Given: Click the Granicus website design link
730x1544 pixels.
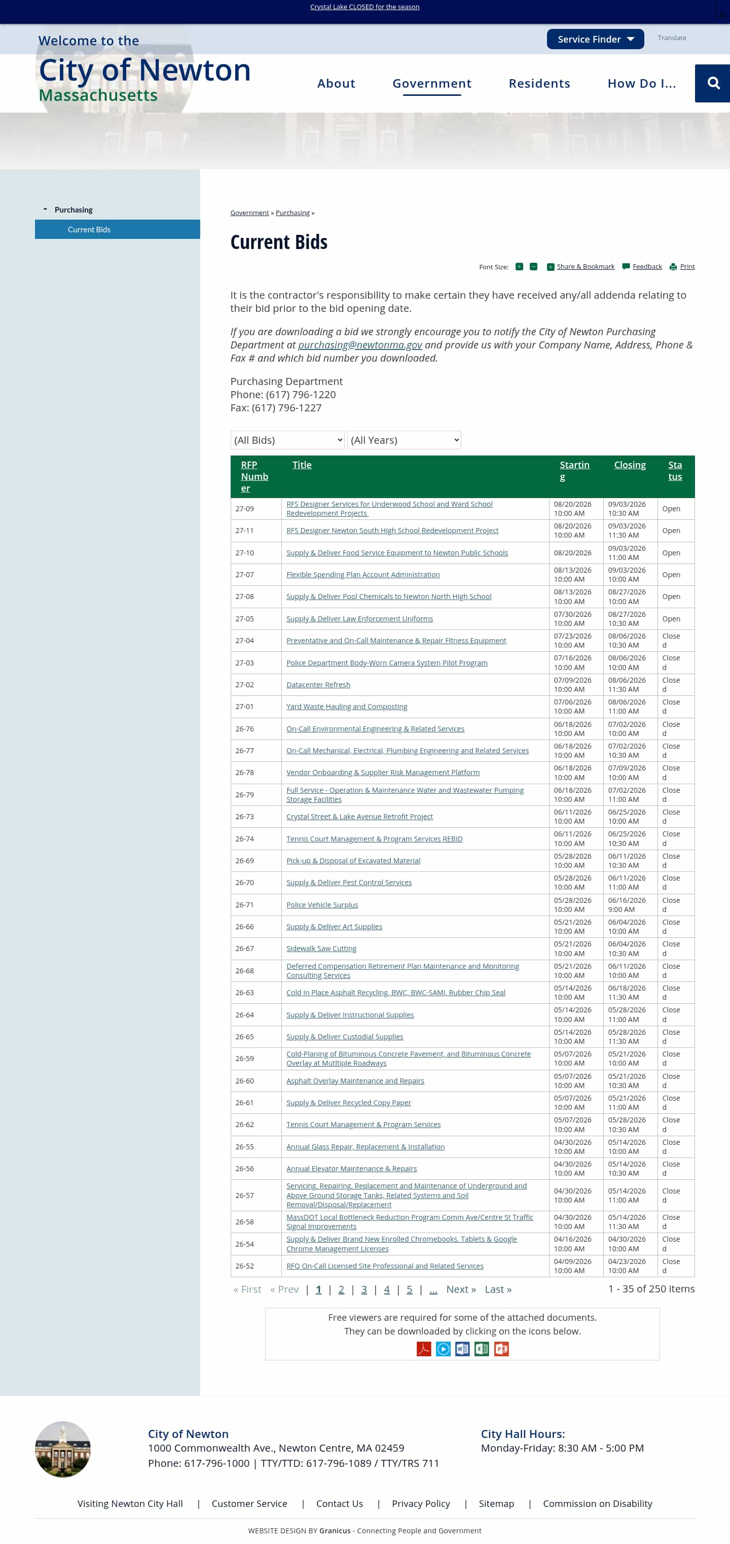Looking at the screenshot, I should pos(335,1530).
